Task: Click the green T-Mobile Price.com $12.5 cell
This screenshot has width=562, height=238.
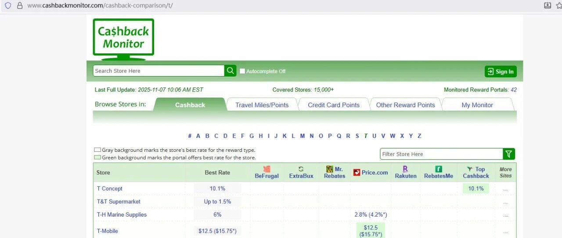Action: [x=371, y=231]
